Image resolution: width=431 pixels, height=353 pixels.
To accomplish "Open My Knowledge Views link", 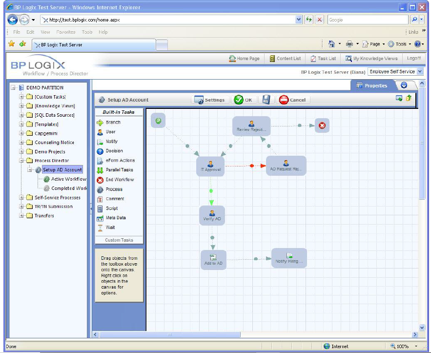I will [x=371, y=58].
